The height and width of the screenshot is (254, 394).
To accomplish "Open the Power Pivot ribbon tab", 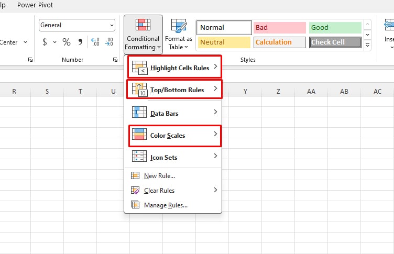I will [35, 5].
